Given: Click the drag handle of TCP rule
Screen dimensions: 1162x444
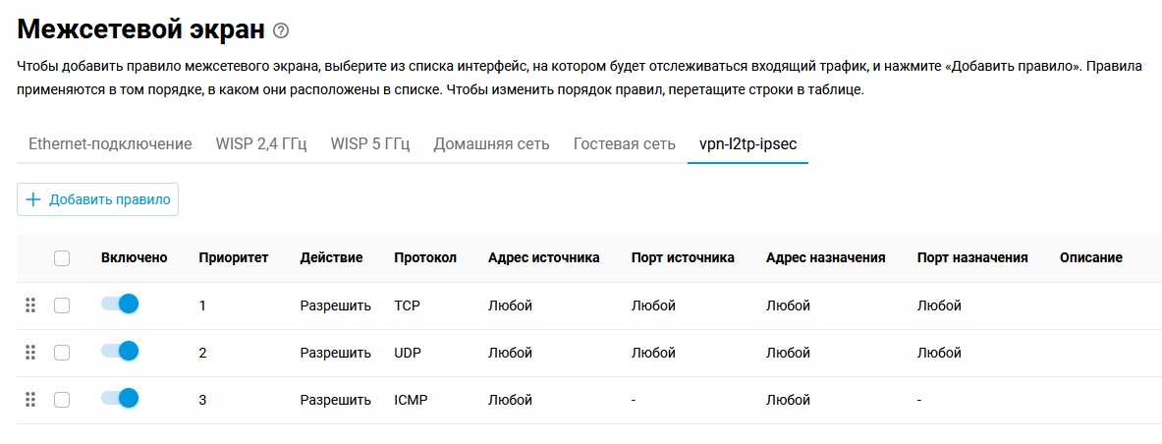Looking at the screenshot, I should tap(30, 305).
